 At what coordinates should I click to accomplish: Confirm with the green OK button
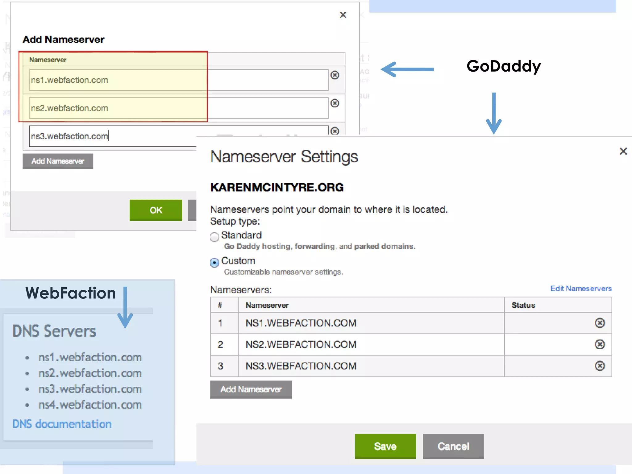156,210
